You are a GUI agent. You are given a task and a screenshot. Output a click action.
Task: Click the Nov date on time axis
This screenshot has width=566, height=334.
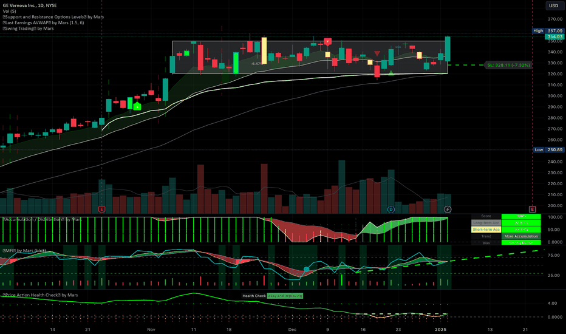(151, 329)
